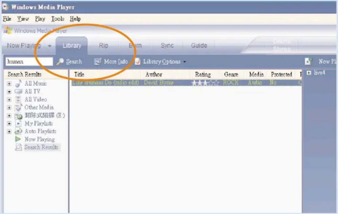Screen dimensions: 338x214
Task: Open the View menu
Action: click(x=23, y=19)
